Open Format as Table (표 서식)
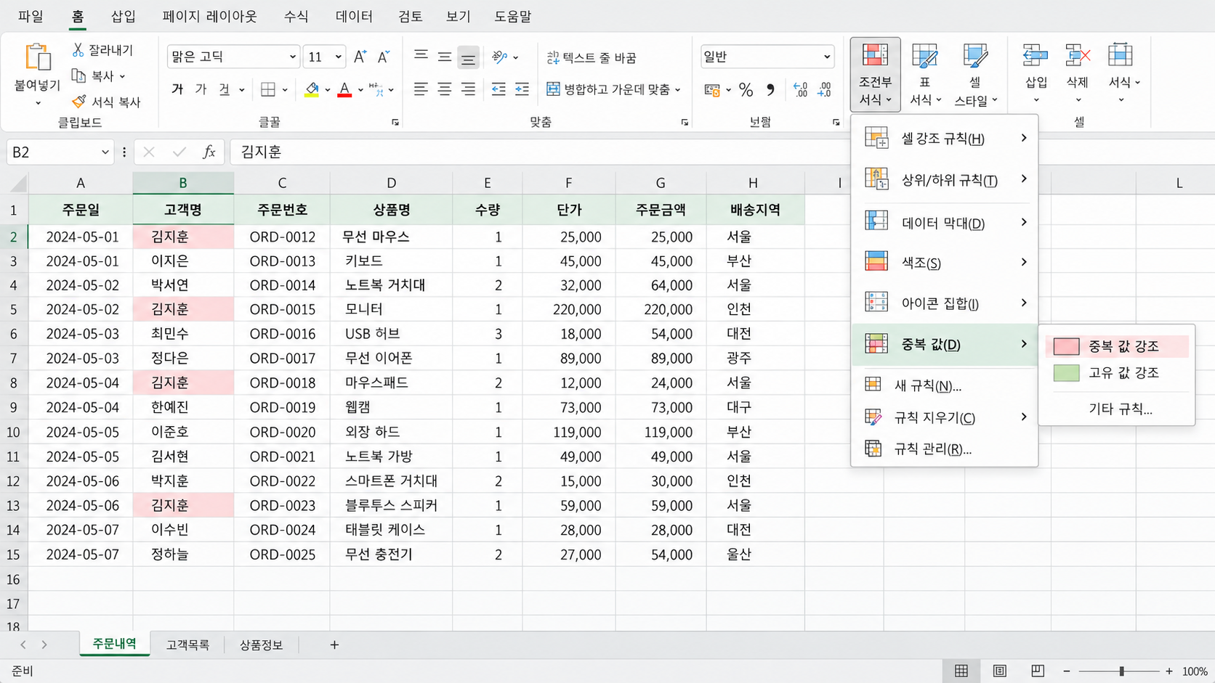This screenshot has width=1215, height=683. (x=924, y=75)
